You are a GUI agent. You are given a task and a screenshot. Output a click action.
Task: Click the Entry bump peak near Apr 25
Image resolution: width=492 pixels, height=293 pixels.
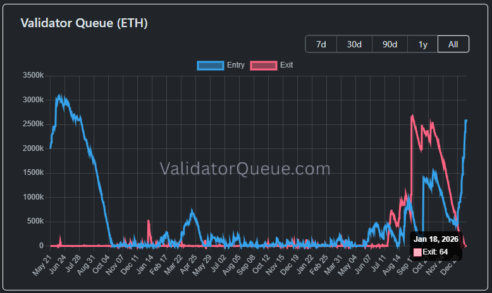coord(192,212)
